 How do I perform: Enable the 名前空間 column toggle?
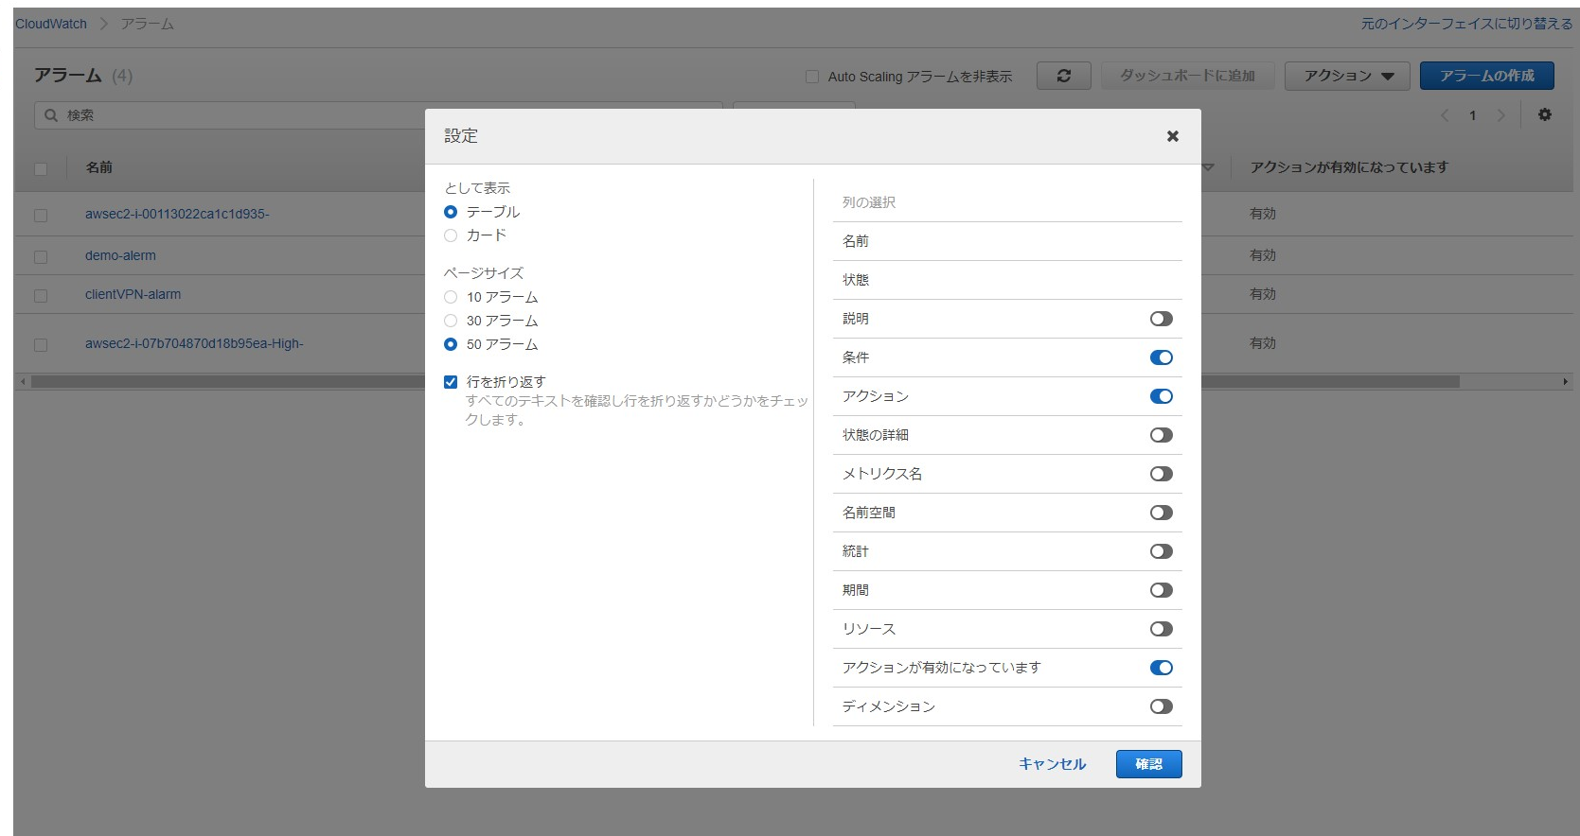1162,513
